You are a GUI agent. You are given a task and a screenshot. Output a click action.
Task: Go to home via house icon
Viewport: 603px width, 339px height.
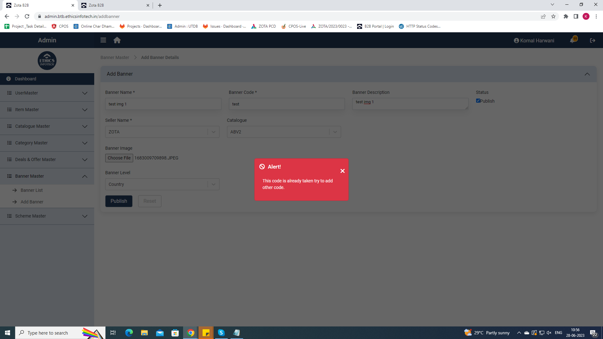(117, 40)
